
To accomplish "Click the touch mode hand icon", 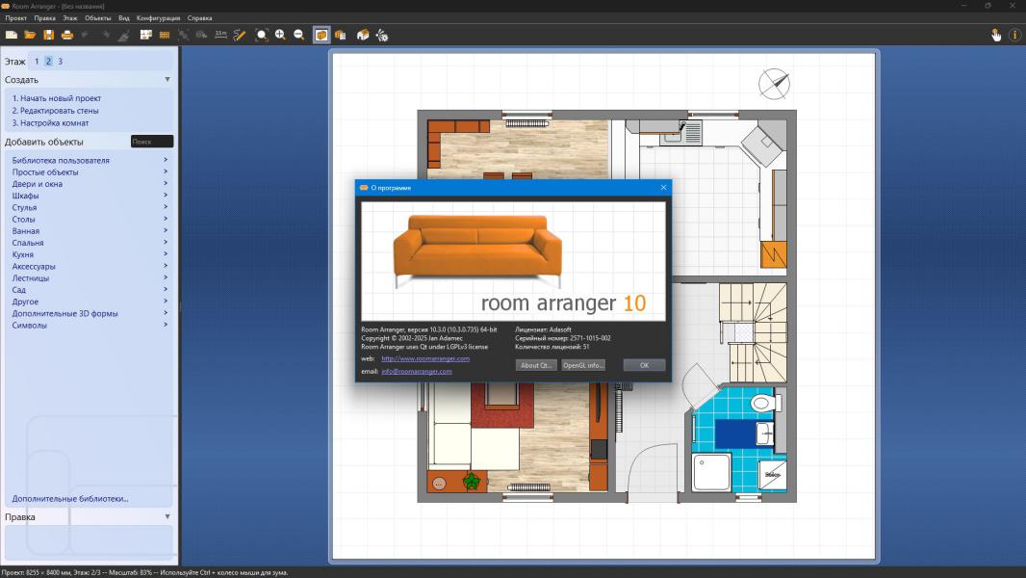I will pyautogui.click(x=996, y=35).
